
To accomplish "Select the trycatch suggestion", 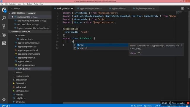I will tap(101, 48).
